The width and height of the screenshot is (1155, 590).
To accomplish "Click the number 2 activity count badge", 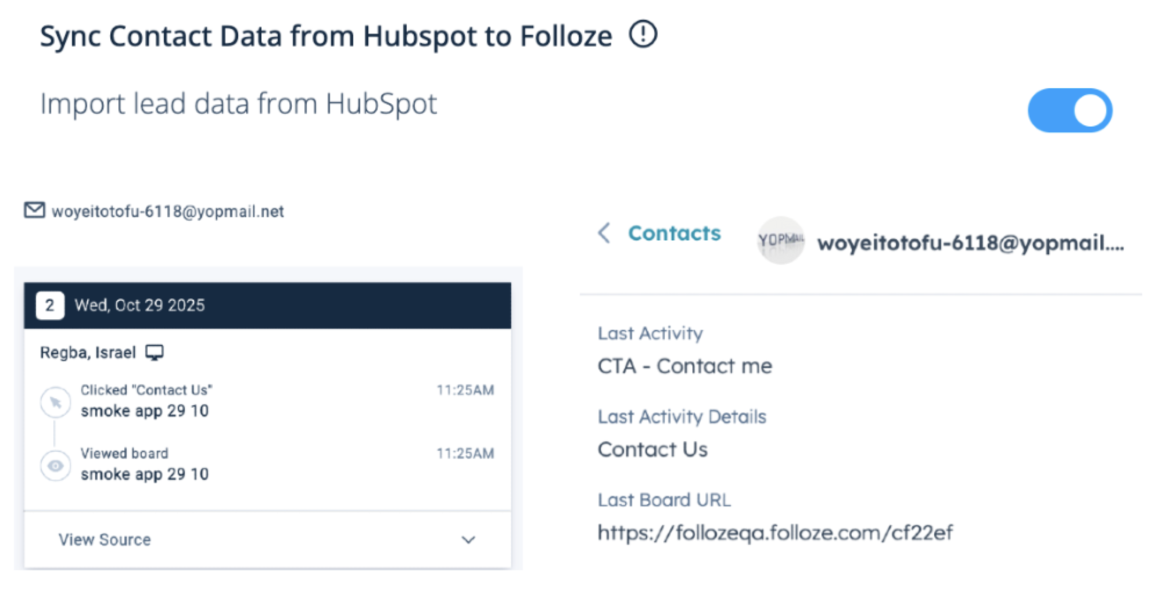I will tap(50, 305).
